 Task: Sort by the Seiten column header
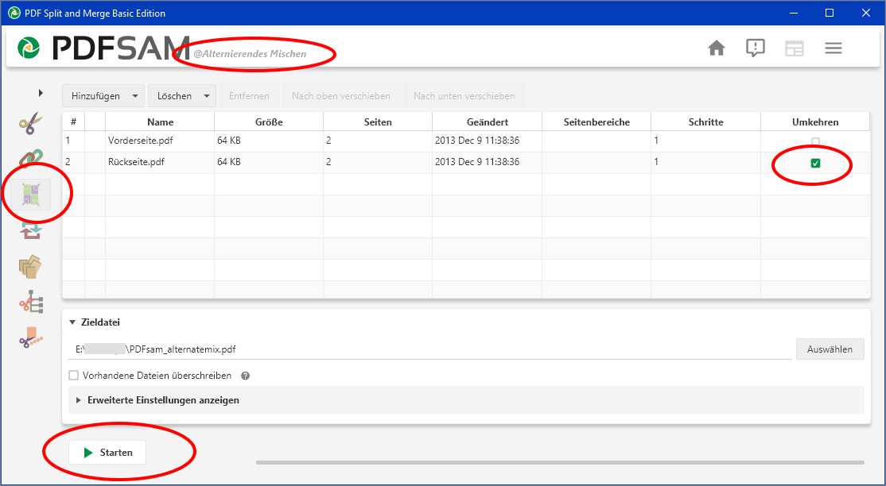point(378,122)
